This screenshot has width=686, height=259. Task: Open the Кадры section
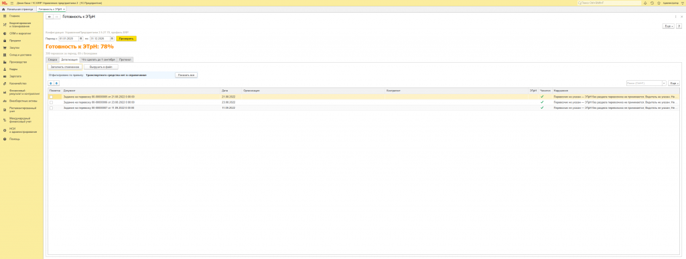coord(13,69)
